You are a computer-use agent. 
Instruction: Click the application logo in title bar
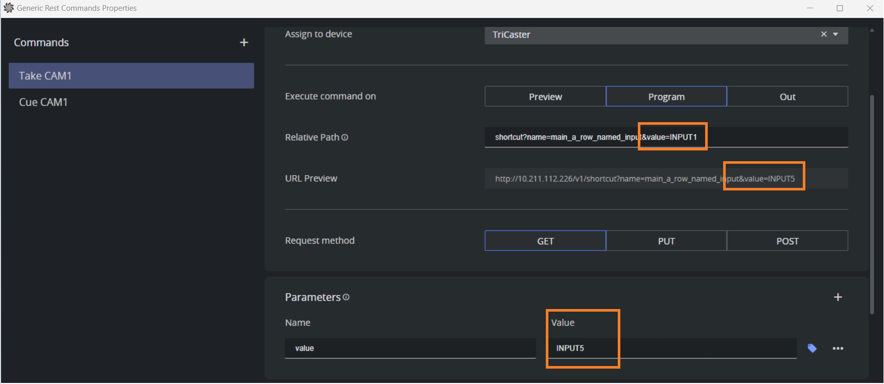[x=9, y=8]
